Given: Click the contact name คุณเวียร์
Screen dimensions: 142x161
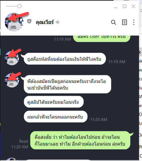Looking at the screenshot, I should click(x=45, y=22).
